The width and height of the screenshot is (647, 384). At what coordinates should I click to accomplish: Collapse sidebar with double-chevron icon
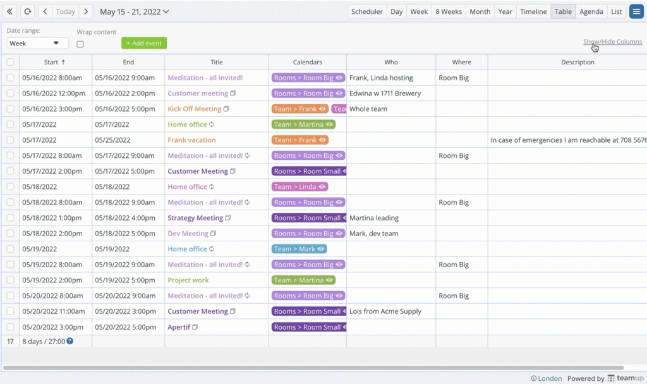(x=9, y=11)
